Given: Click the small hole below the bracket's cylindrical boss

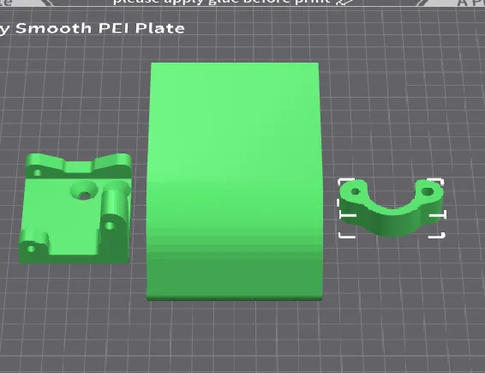Looking at the screenshot, I should coord(109,226).
